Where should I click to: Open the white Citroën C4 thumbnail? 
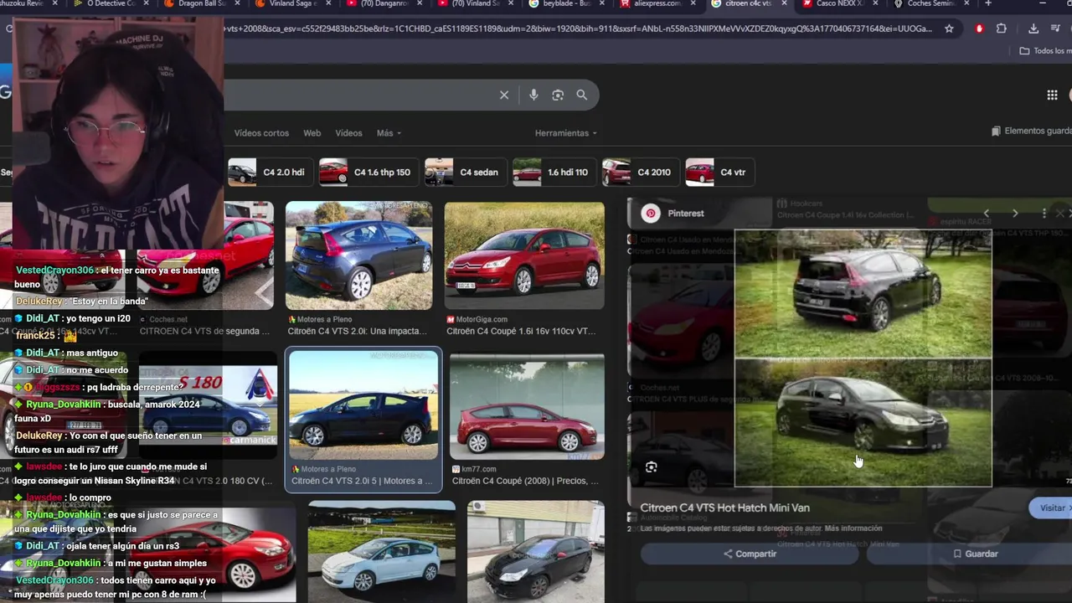pos(381,553)
